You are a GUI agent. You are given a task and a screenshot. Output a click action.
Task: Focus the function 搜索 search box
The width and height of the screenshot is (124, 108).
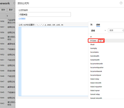[x=116, y=30]
